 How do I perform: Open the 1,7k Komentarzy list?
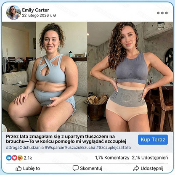pyautogui.click(x=112, y=158)
